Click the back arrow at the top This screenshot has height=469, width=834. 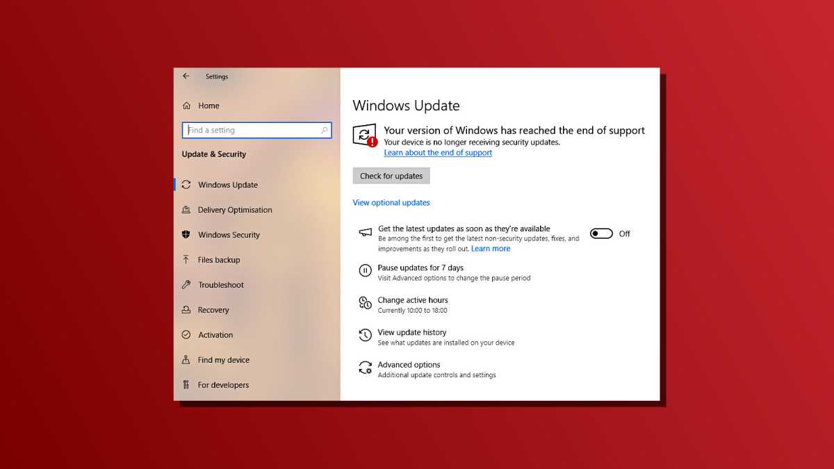[x=186, y=76]
